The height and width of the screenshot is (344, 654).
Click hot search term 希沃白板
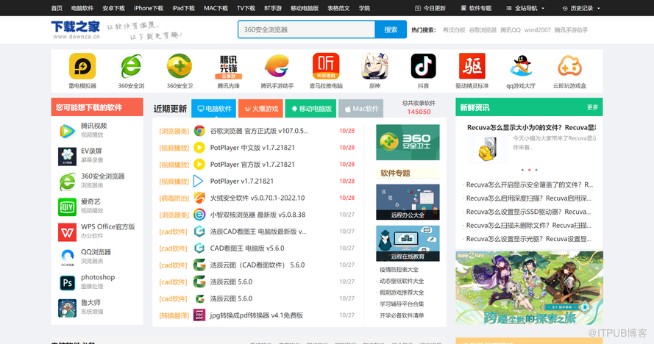pyautogui.click(x=454, y=30)
